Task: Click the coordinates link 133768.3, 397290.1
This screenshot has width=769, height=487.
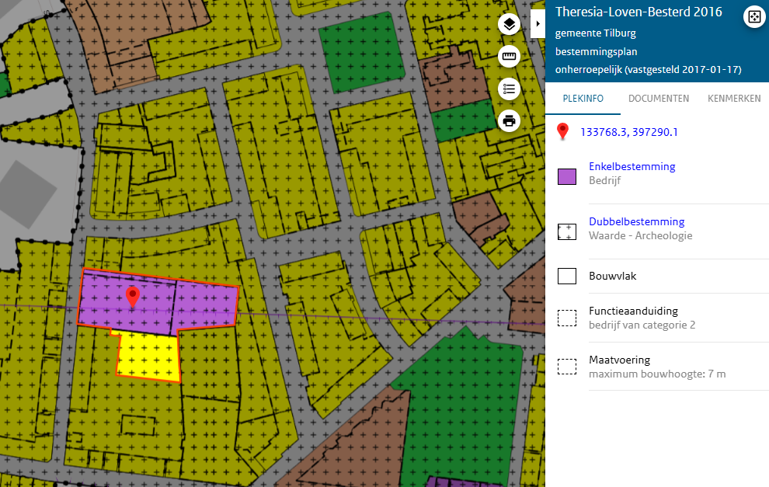Action: pos(628,132)
